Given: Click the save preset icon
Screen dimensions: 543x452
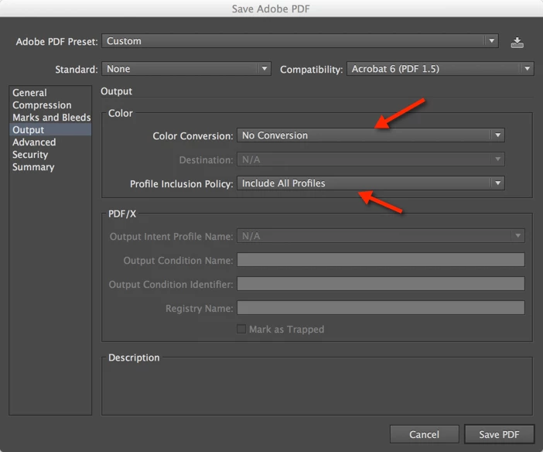Looking at the screenshot, I should pos(517,43).
